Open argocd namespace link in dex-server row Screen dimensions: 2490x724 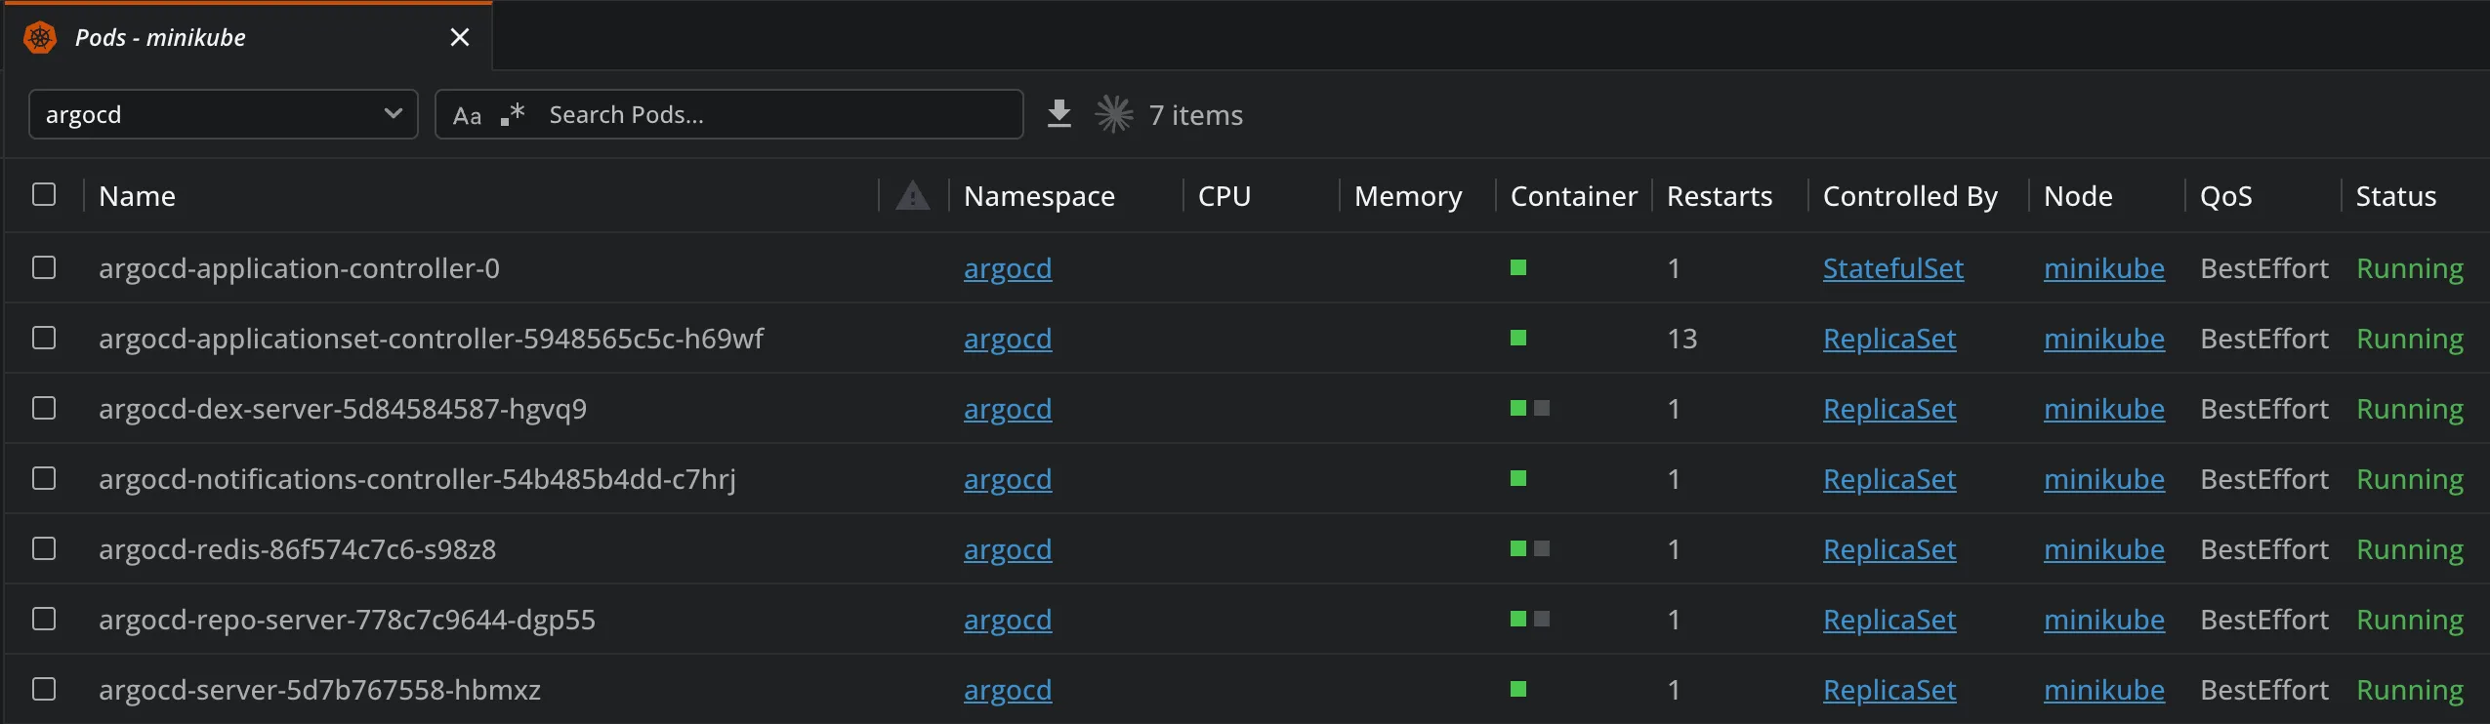point(1008,409)
